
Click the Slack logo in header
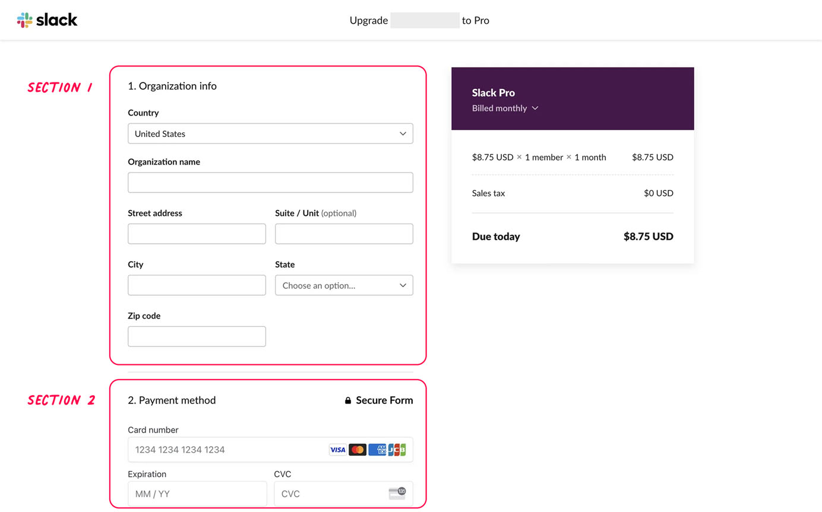coord(48,20)
